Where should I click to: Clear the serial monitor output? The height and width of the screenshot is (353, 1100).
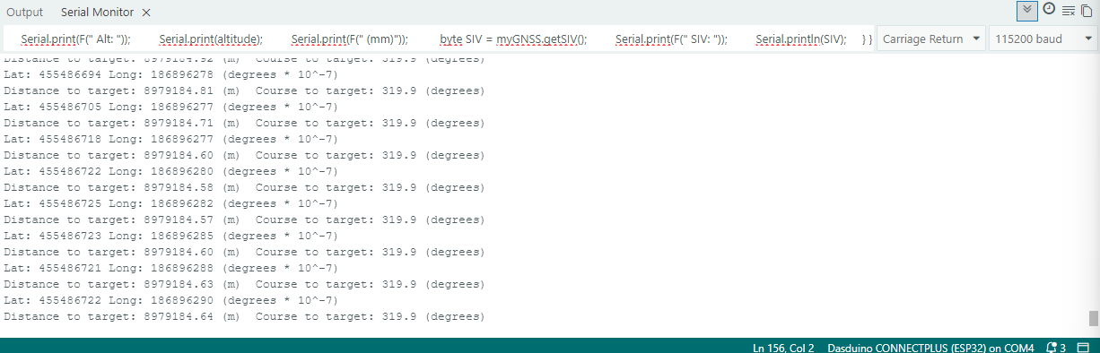(x=1069, y=11)
